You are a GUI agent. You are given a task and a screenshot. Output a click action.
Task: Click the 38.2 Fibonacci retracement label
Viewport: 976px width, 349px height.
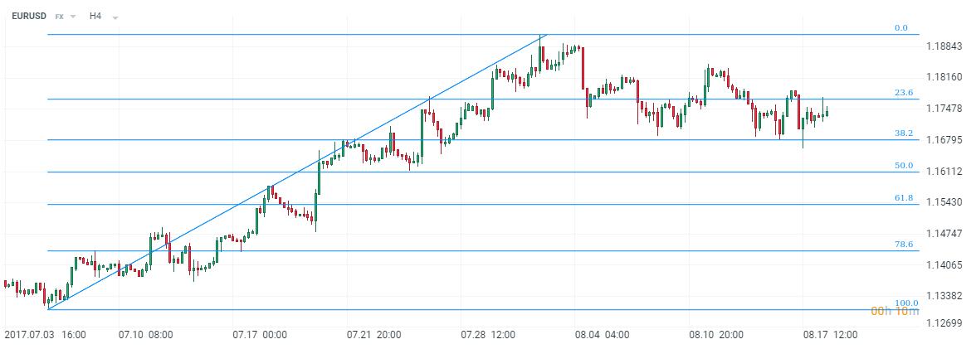tap(903, 133)
